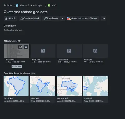Click the file icon on USA.kml attachment

[95, 51]
